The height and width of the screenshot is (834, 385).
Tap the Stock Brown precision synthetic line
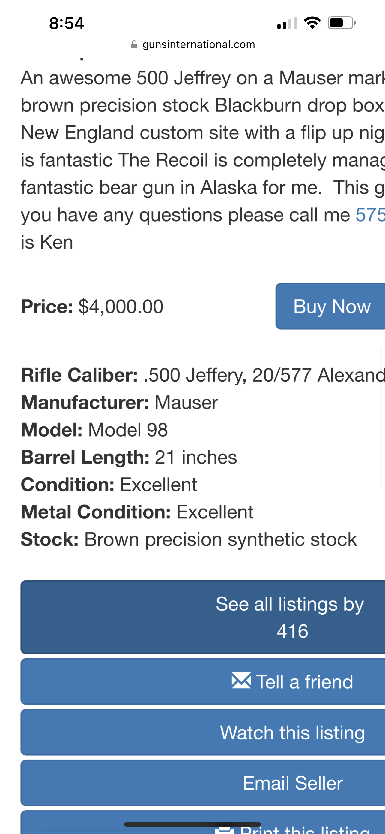pos(189,539)
